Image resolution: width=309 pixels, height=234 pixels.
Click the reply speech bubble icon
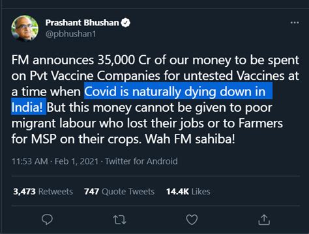coord(47,220)
